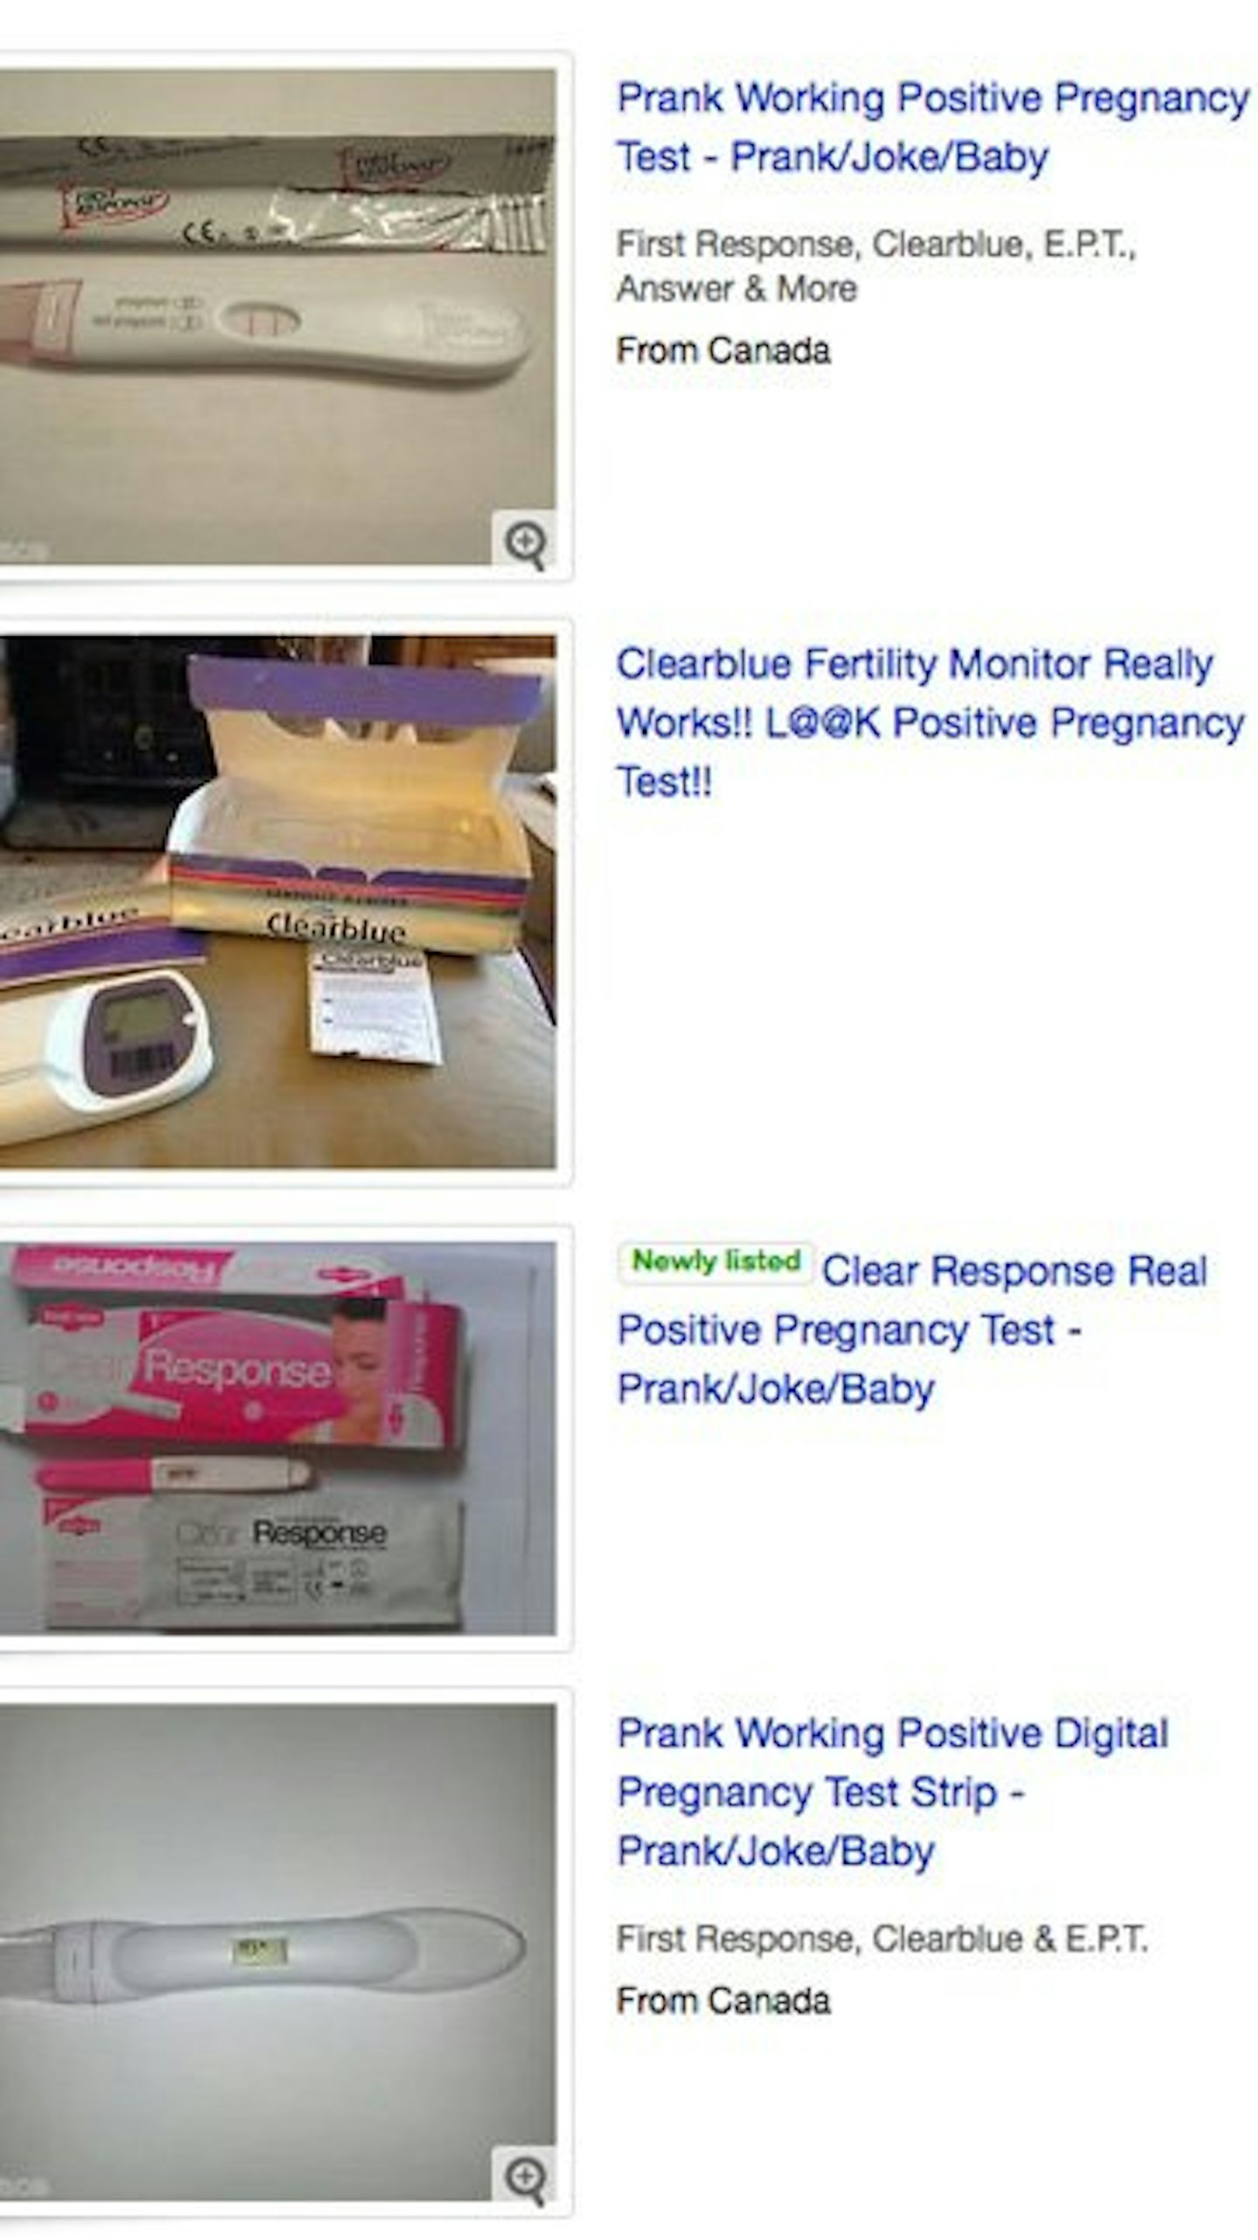Click 'First Response, Clearblue, E.P.T., Answer & More' subtitle
The height and width of the screenshot is (2240, 1258).
(x=875, y=266)
